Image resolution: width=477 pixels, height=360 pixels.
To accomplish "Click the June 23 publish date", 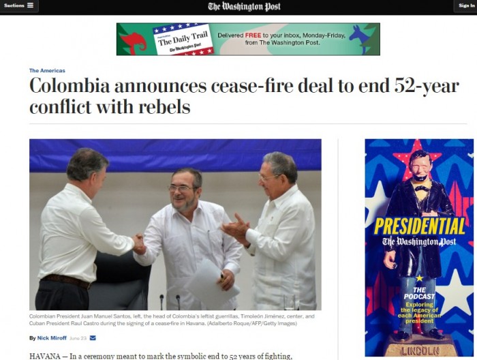I will coord(78,338).
